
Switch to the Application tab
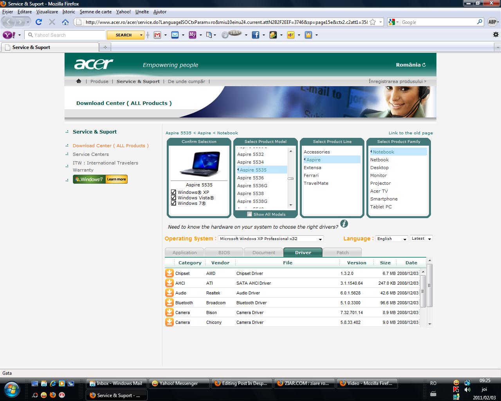184,252
